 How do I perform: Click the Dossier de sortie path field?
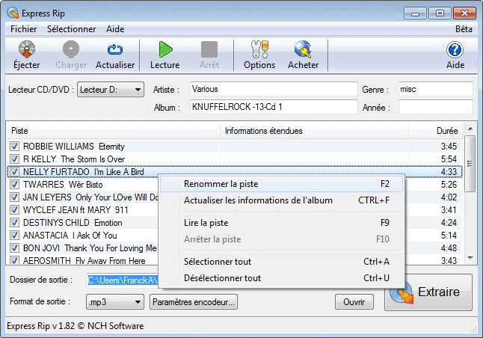pos(123,280)
